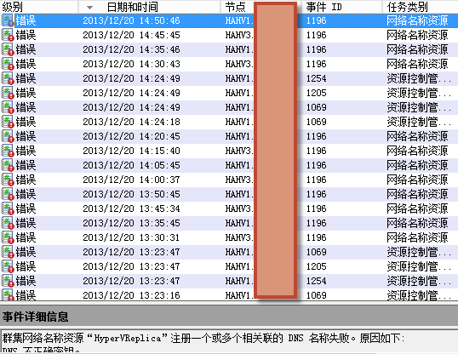
Task: Click the error icon of the 14:24:18 row
Action: (8, 122)
